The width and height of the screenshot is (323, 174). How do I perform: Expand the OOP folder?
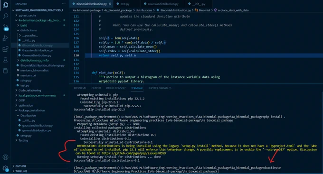click(x=21, y=101)
